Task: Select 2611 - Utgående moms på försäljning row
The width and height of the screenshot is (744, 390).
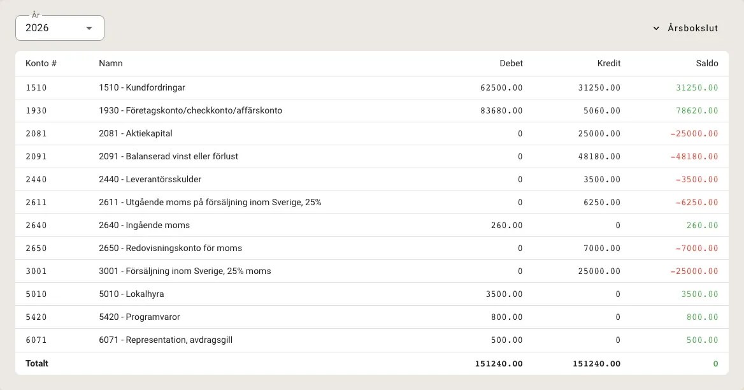Action: coord(210,202)
